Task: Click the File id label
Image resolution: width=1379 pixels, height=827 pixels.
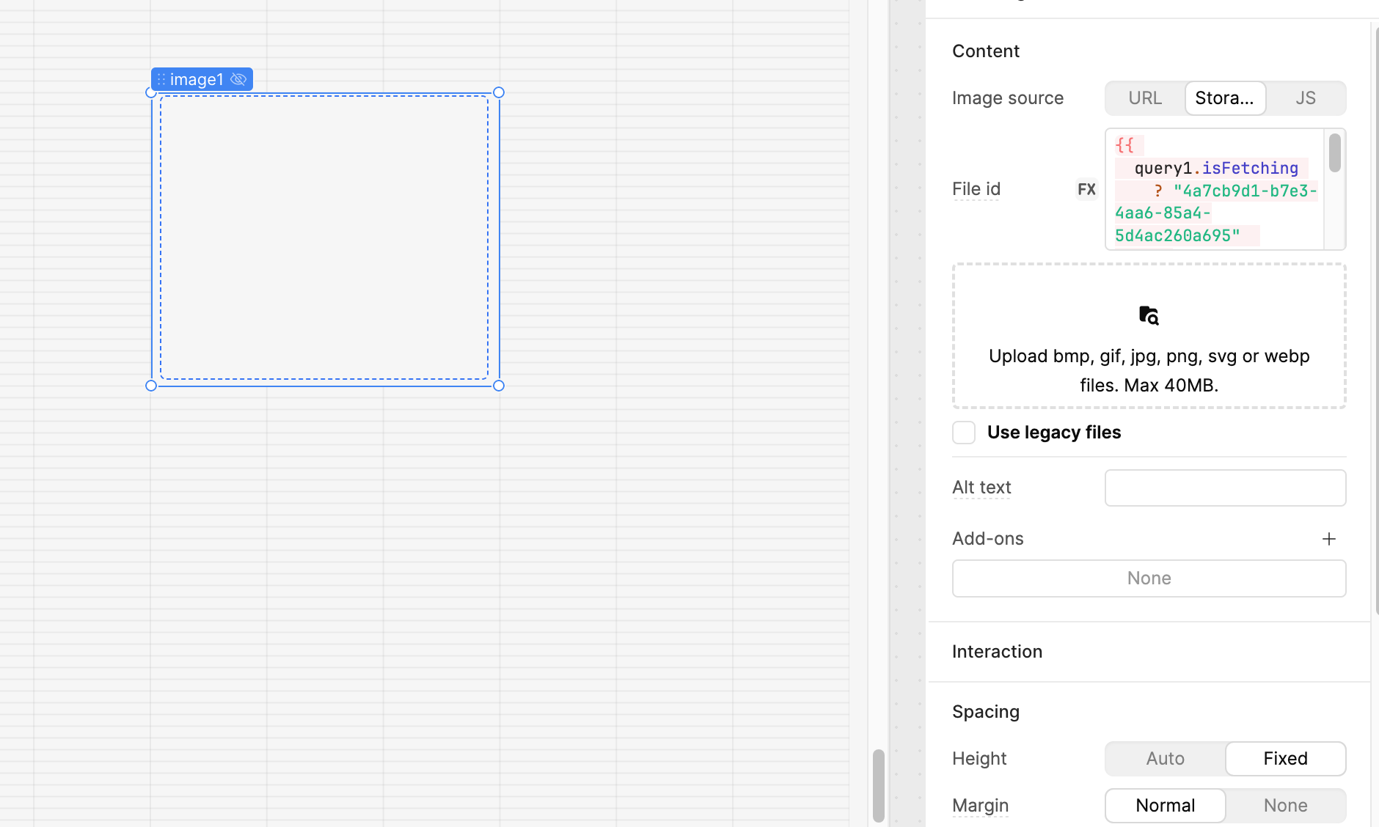Action: coord(976,189)
